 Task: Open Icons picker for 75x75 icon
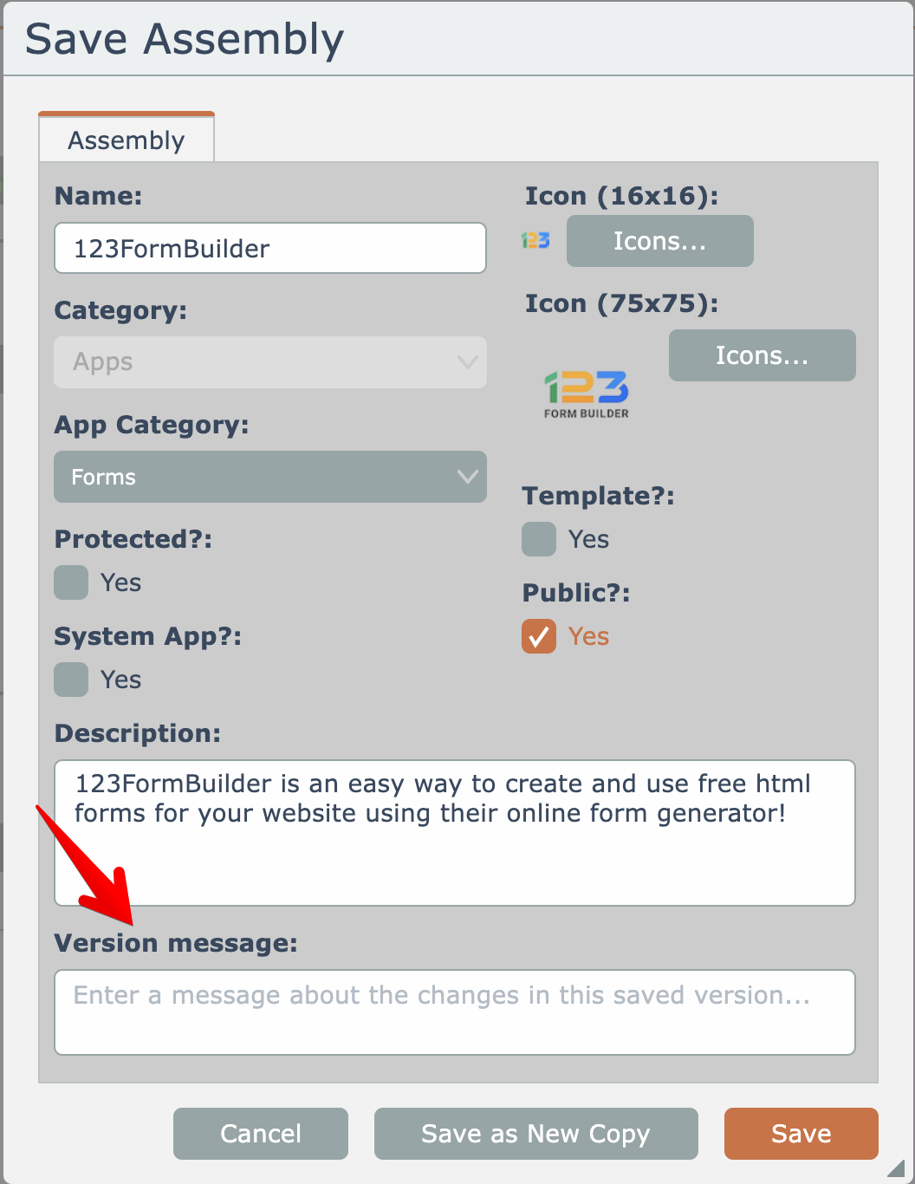tap(762, 355)
